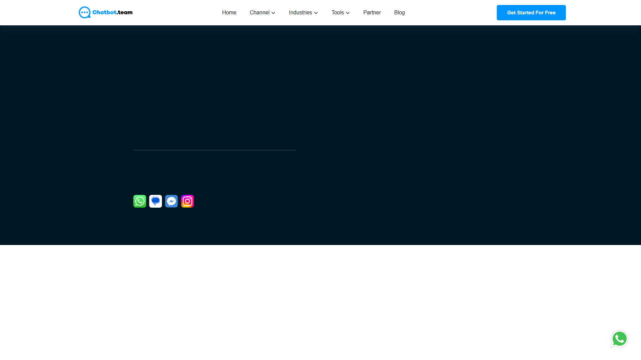Toggle the Instagram channel integration
This screenshot has height=360, width=641.
pyautogui.click(x=188, y=201)
